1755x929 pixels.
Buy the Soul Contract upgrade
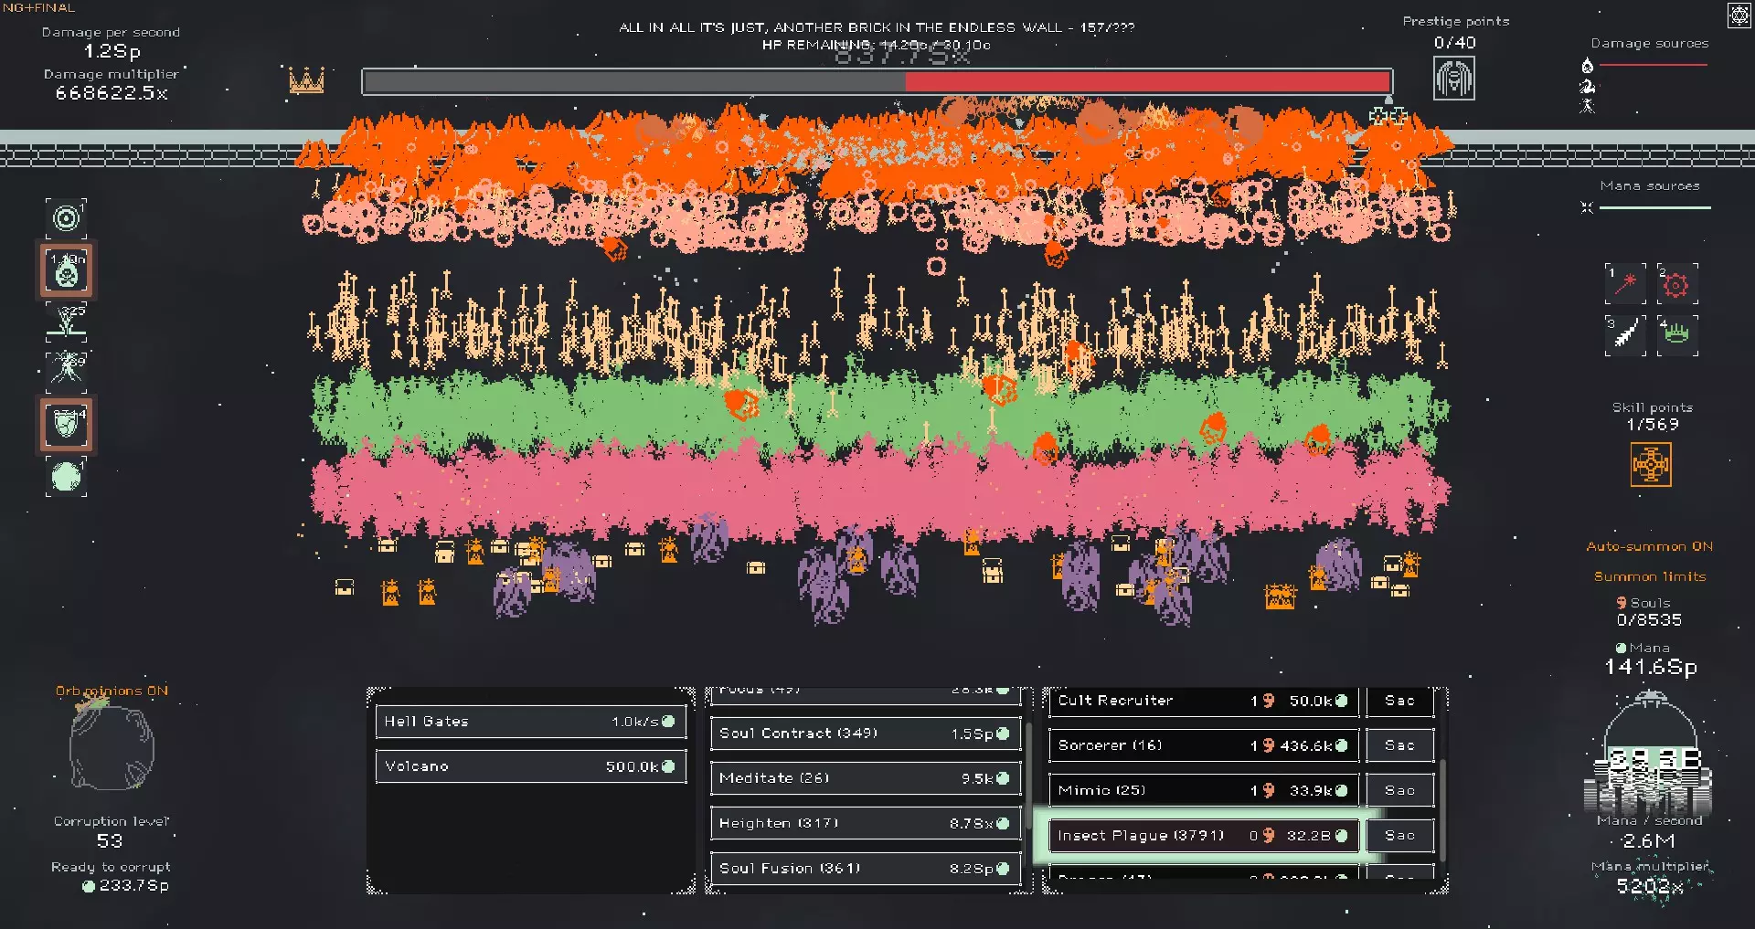coord(865,734)
